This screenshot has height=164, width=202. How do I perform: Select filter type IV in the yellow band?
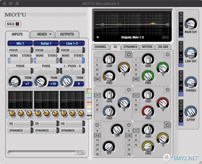click(136, 145)
